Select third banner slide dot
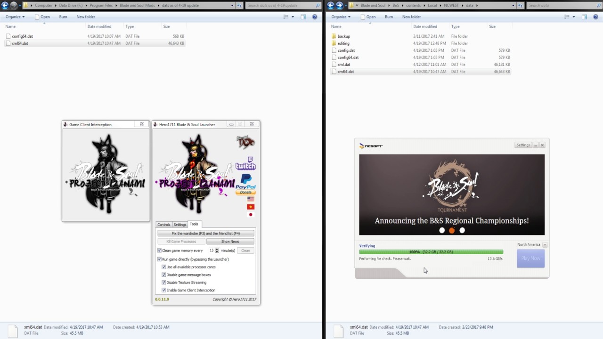 click(462, 230)
